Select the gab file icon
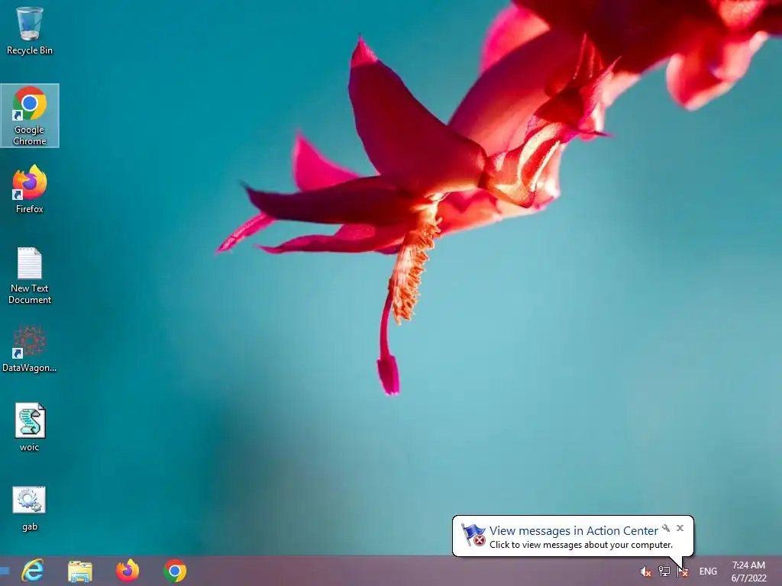782x586 pixels. tap(30, 508)
